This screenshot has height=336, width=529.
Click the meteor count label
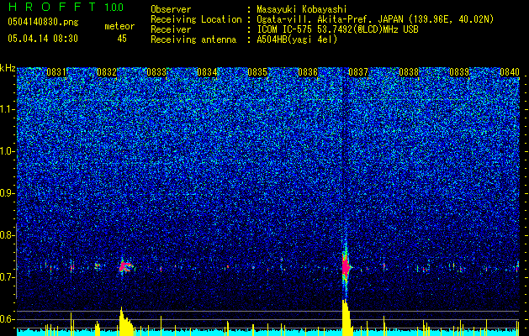point(119,26)
